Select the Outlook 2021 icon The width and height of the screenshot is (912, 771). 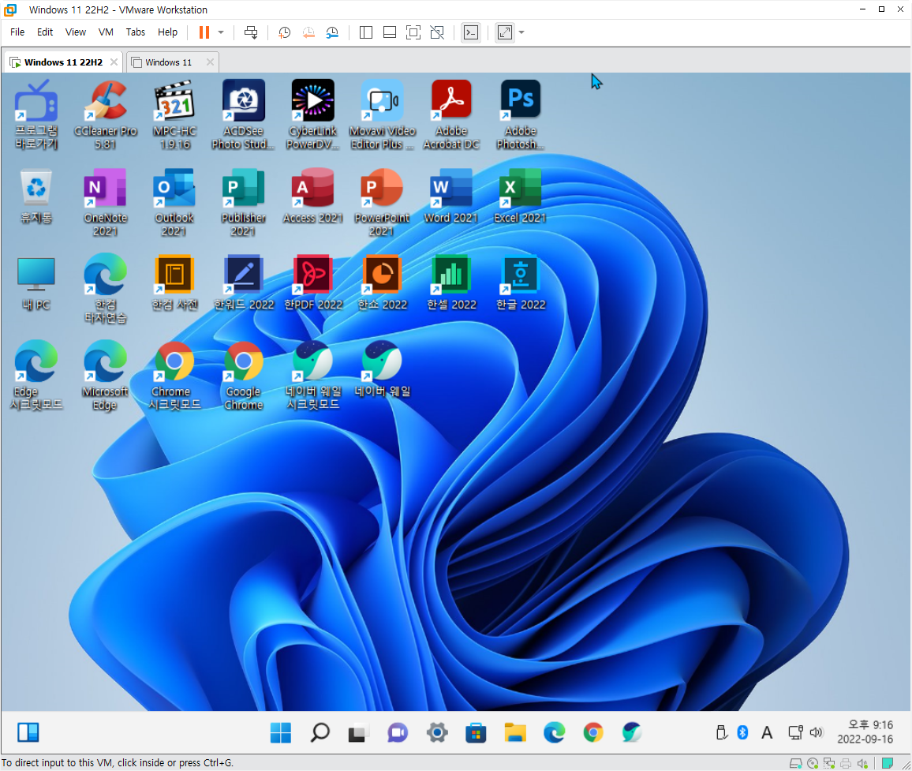click(174, 202)
